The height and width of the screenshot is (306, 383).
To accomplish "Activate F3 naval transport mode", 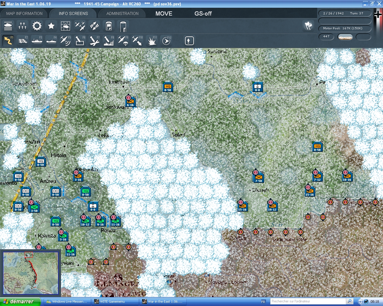I will [x=37, y=40].
